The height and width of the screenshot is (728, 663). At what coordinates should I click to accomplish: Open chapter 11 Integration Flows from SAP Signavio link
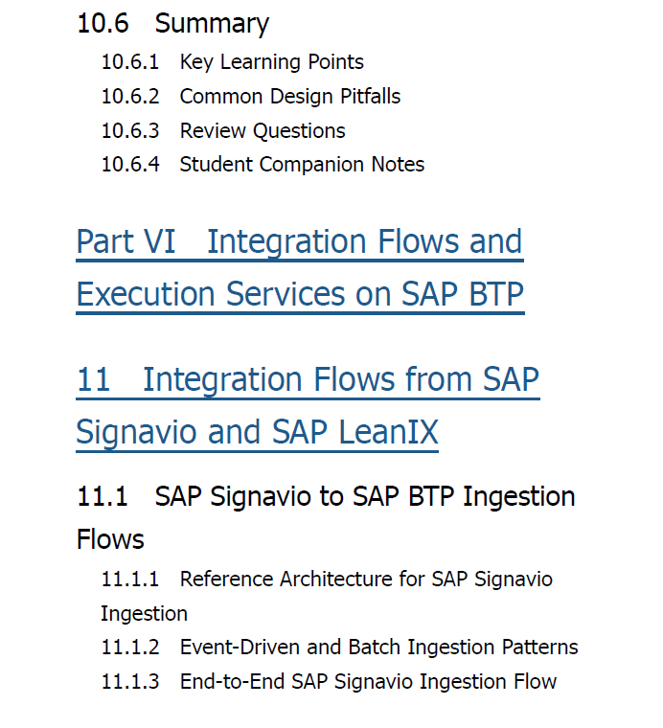click(x=308, y=405)
